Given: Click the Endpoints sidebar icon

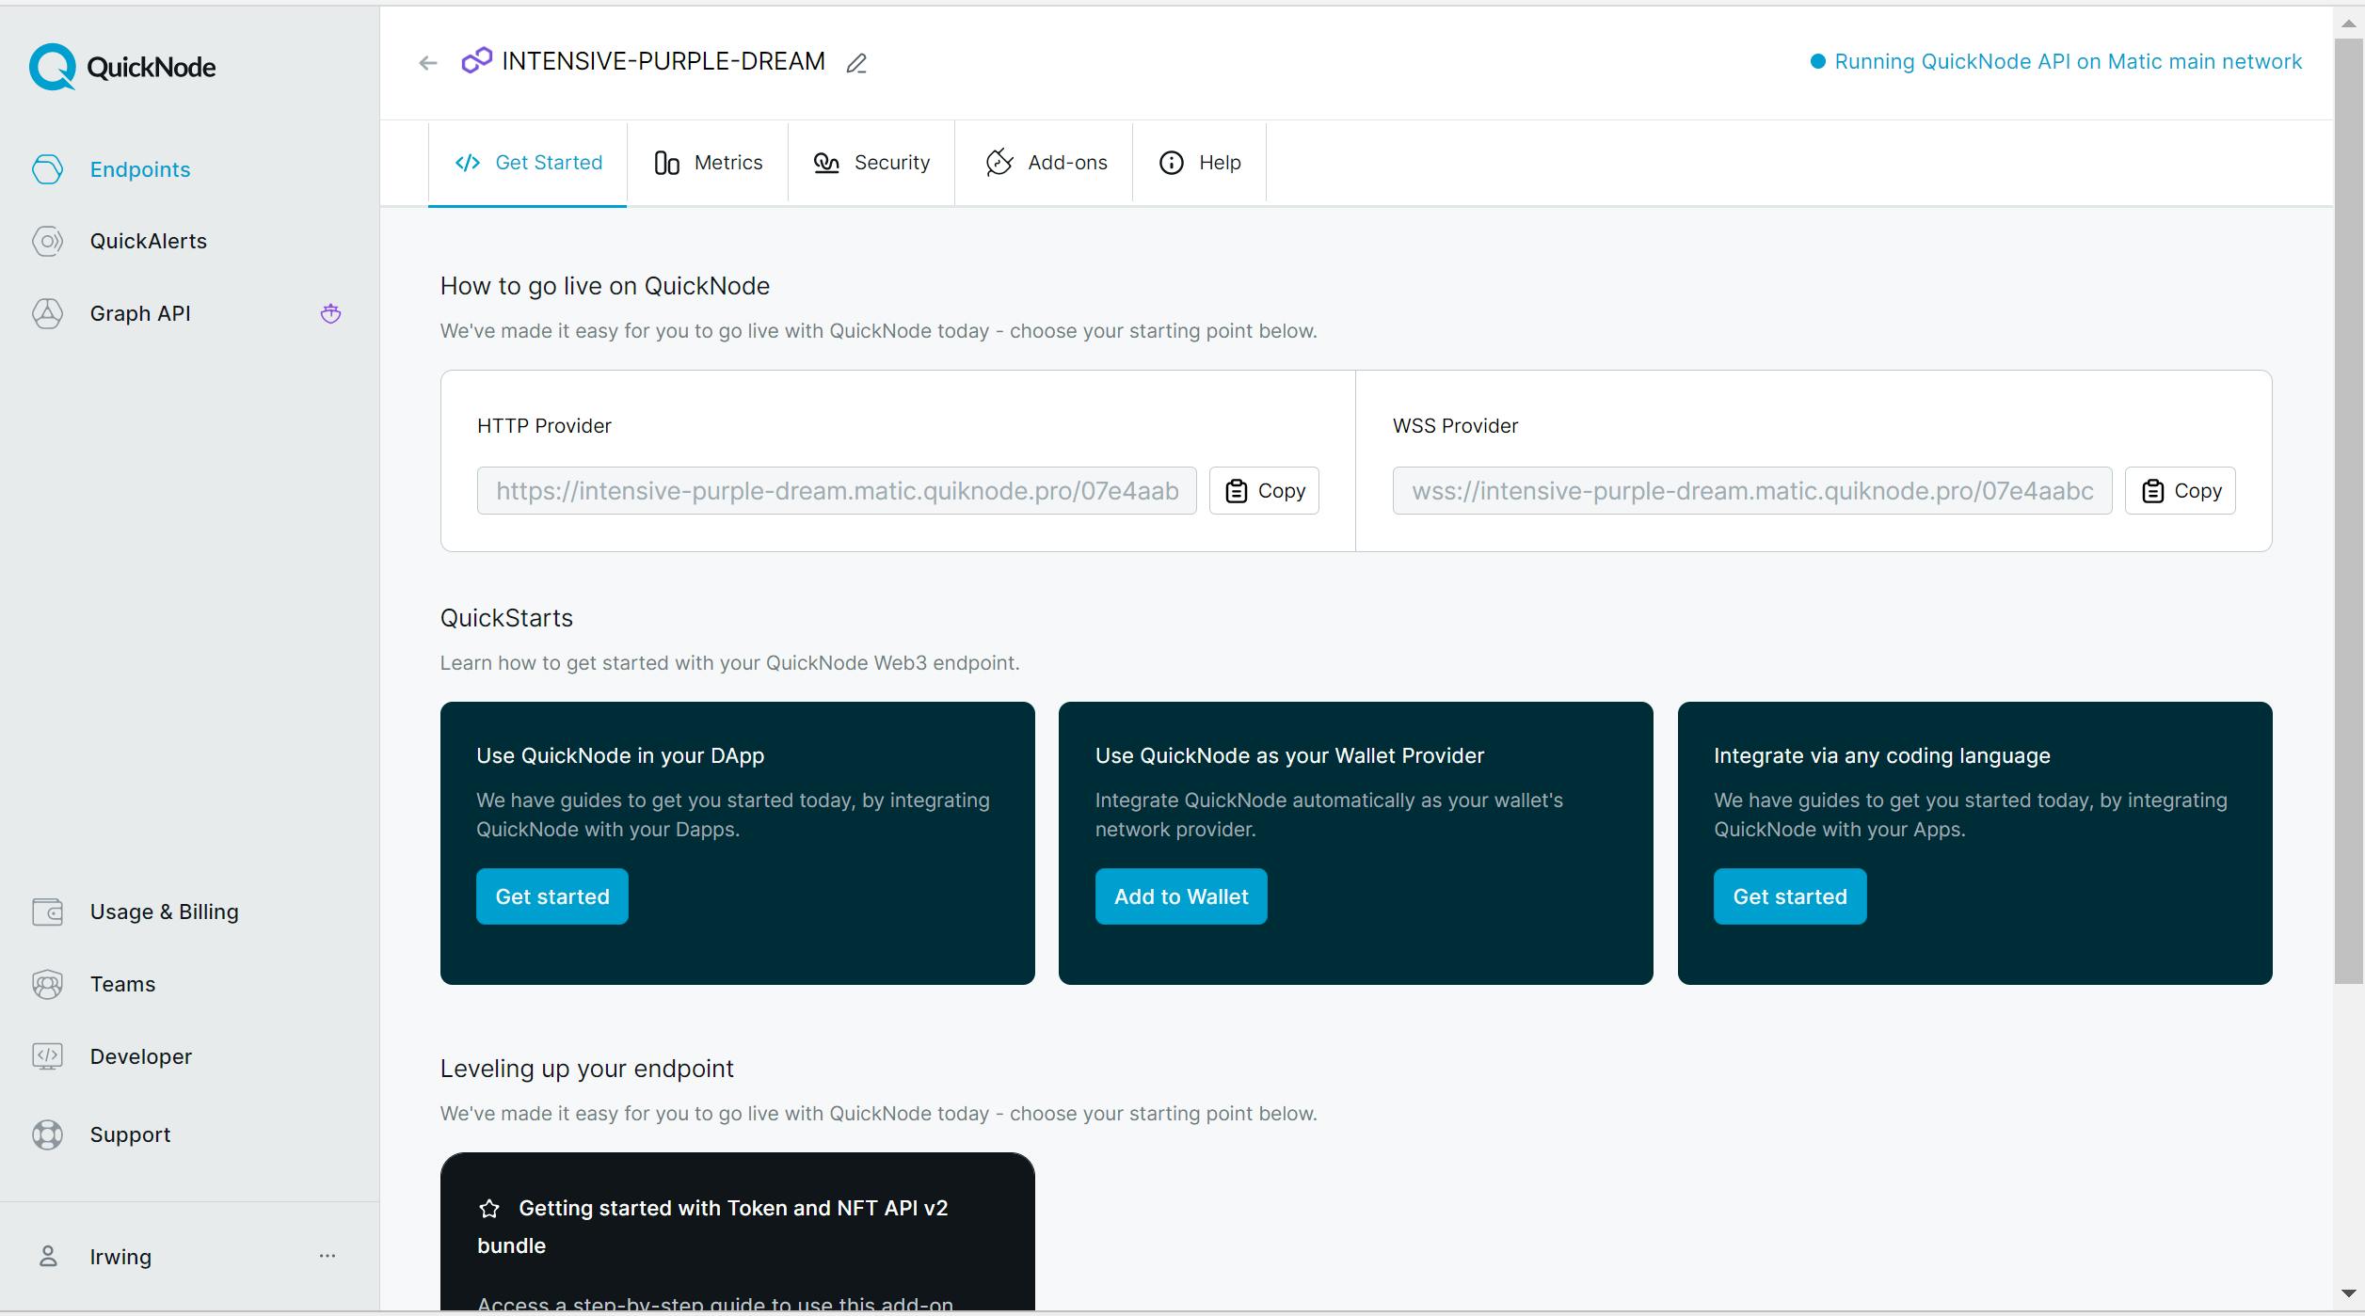Looking at the screenshot, I should [x=47, y=169].
